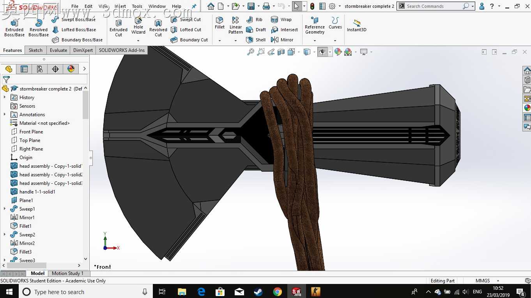This screenshot has width=531, height=298.
Task: Click the Windows Start button
Action: [9, 292]
